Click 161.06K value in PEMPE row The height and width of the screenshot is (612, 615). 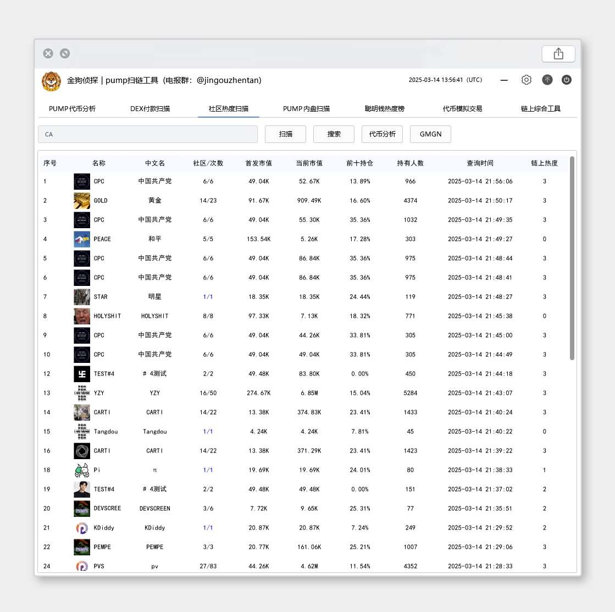click(309, 547)
